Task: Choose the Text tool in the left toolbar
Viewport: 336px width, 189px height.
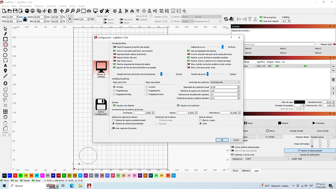Action: point(5,66)
